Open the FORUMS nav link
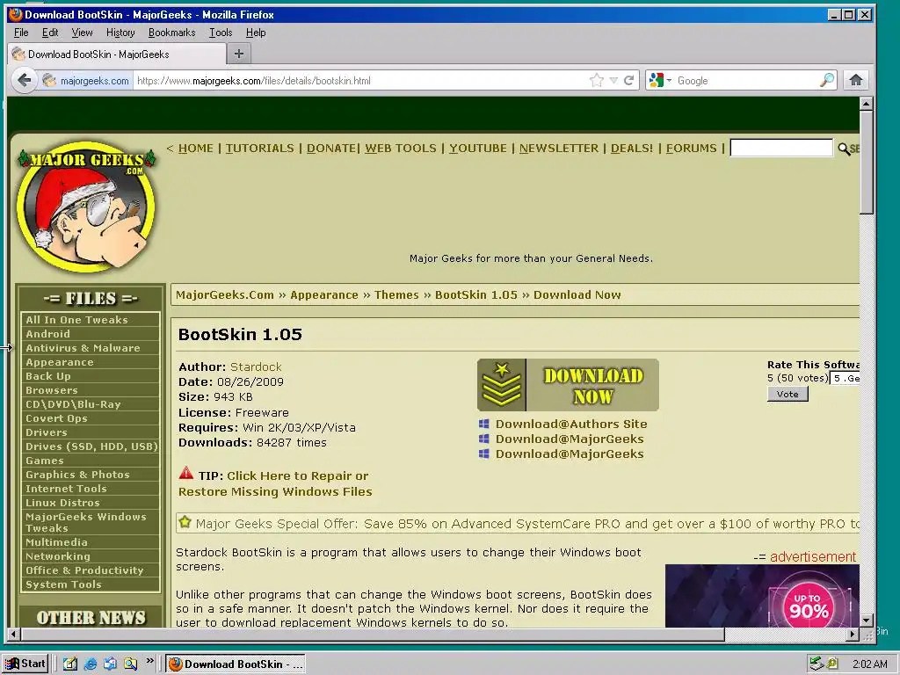Viewport: 900px width, 675px height. (691, 148)
